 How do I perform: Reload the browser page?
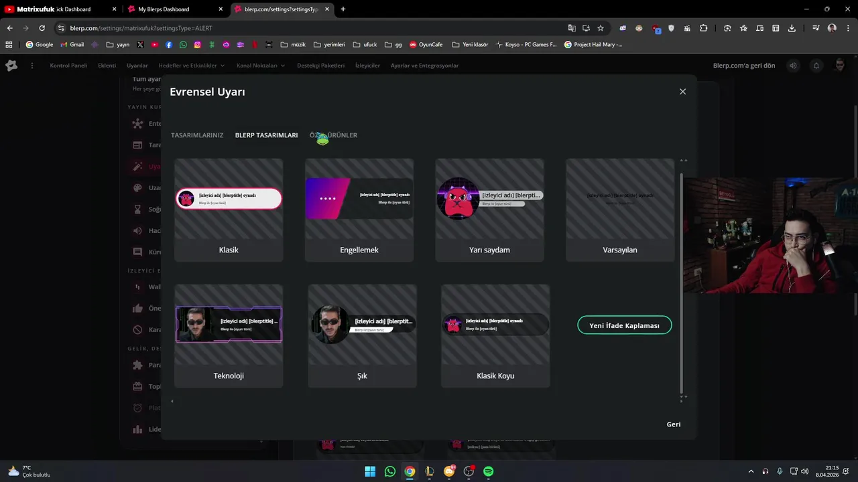coord(42,28)
